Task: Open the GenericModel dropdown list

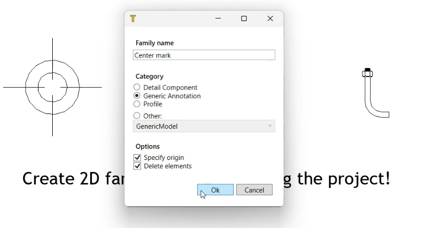Action: pyautogui.click(x=204, y=126)
